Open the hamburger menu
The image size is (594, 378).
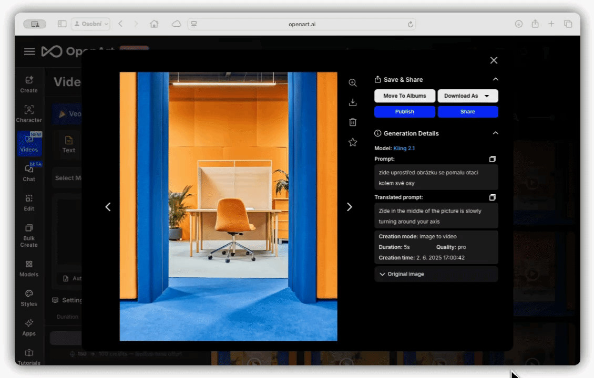click(x=29, y=51)
